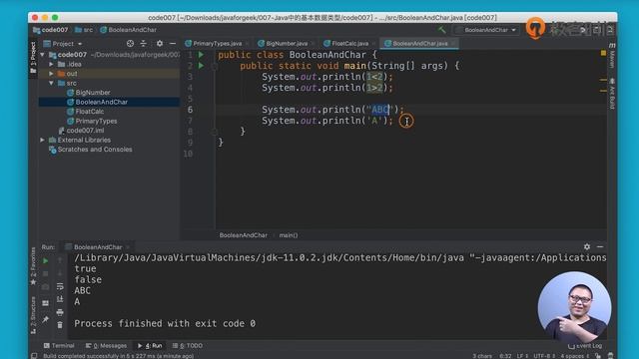Image resolution: width=639 pixels, height=359 pixels.
Task: Collapse the src folder
Action: (51, 83)
